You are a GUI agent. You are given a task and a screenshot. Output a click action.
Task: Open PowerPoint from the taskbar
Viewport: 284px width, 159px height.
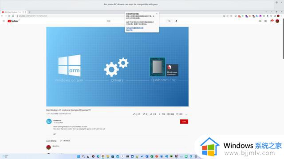(157, 156)
